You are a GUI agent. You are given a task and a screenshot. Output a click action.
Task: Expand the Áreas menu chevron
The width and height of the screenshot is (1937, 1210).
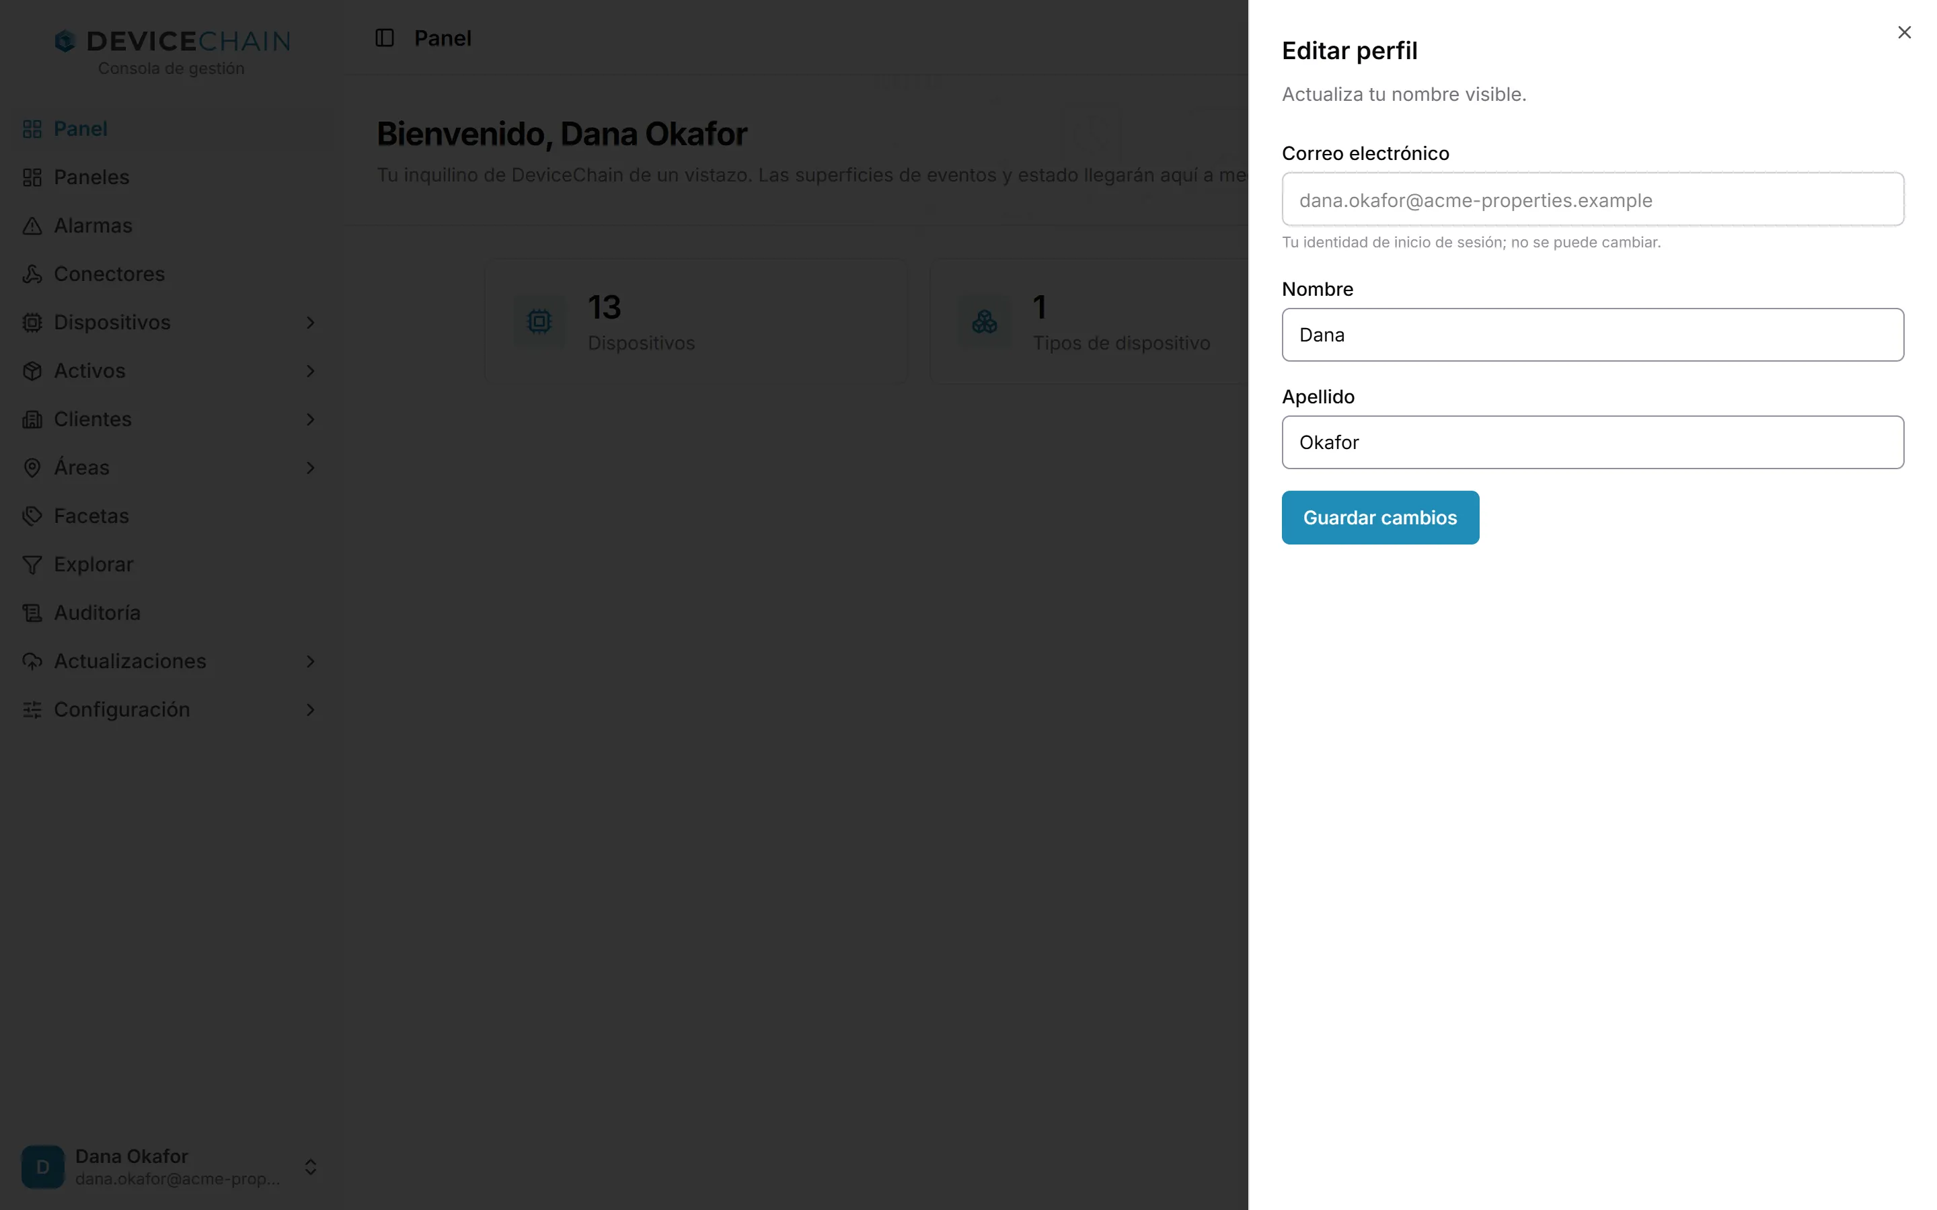tap(311, 468)
